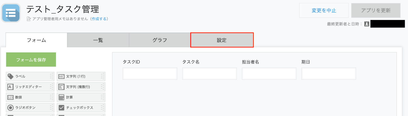The image size is (408, 116).
Task: Open the 一覧 tab
Action: click(98, 40)
